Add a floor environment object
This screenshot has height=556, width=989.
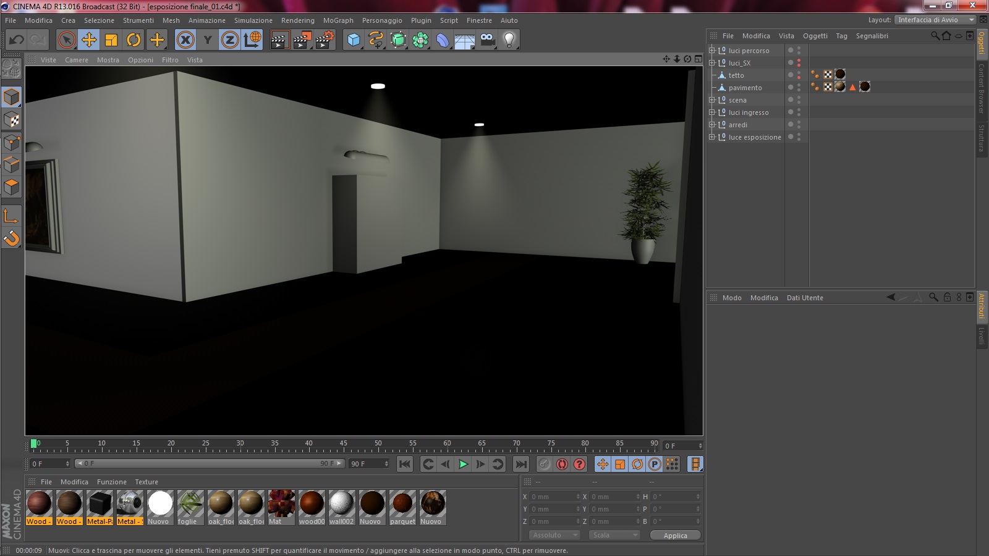coord(465,40)
